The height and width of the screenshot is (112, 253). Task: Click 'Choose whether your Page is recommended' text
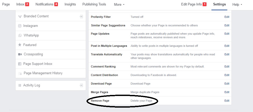coord(164,25)
